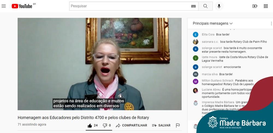Open the hamburger guide menu

pyautogui.click(x=4, y=6)
